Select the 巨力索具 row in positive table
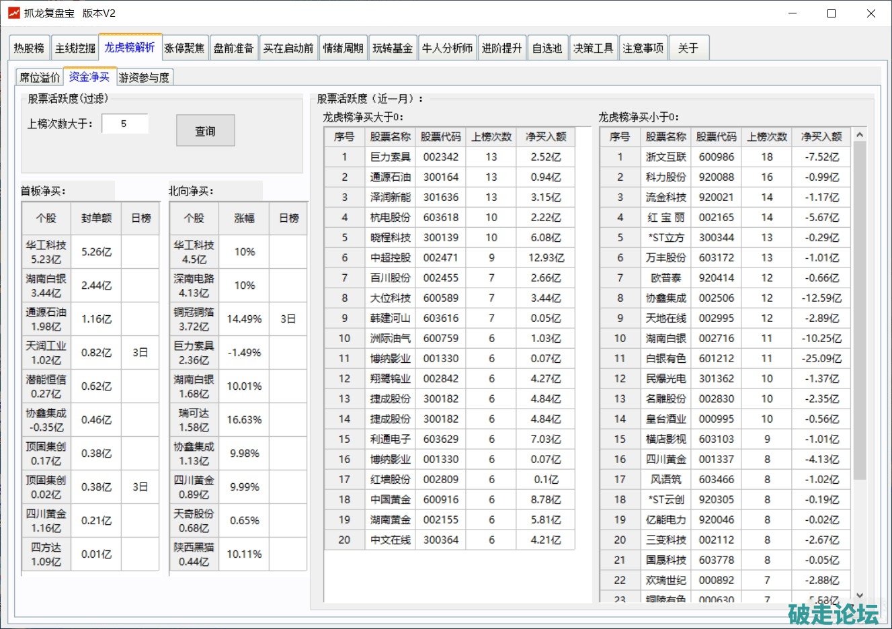 [x=390, y=157]
